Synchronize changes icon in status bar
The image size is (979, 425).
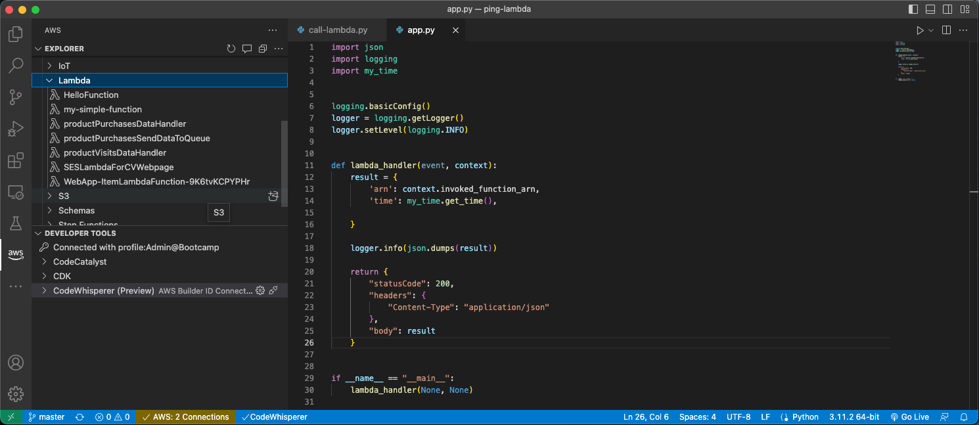[x=80, y=417]
